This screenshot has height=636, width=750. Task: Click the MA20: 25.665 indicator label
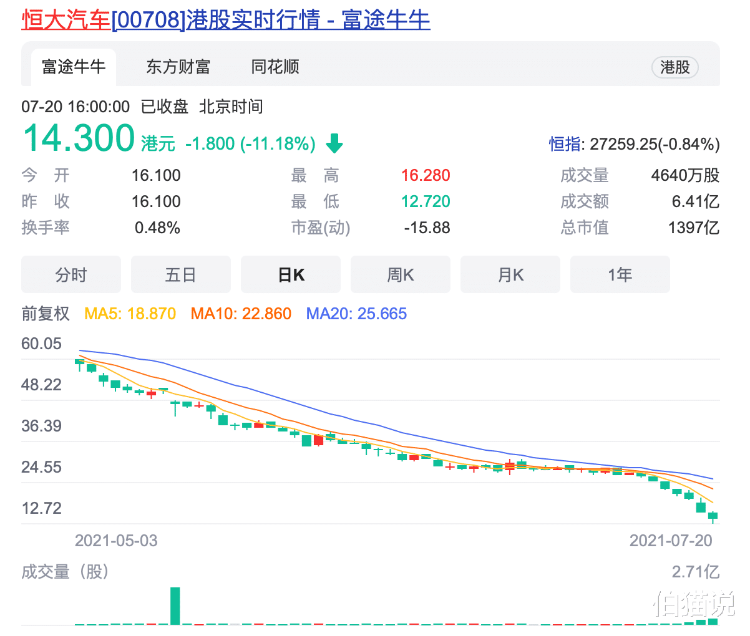tap(356, 313)
